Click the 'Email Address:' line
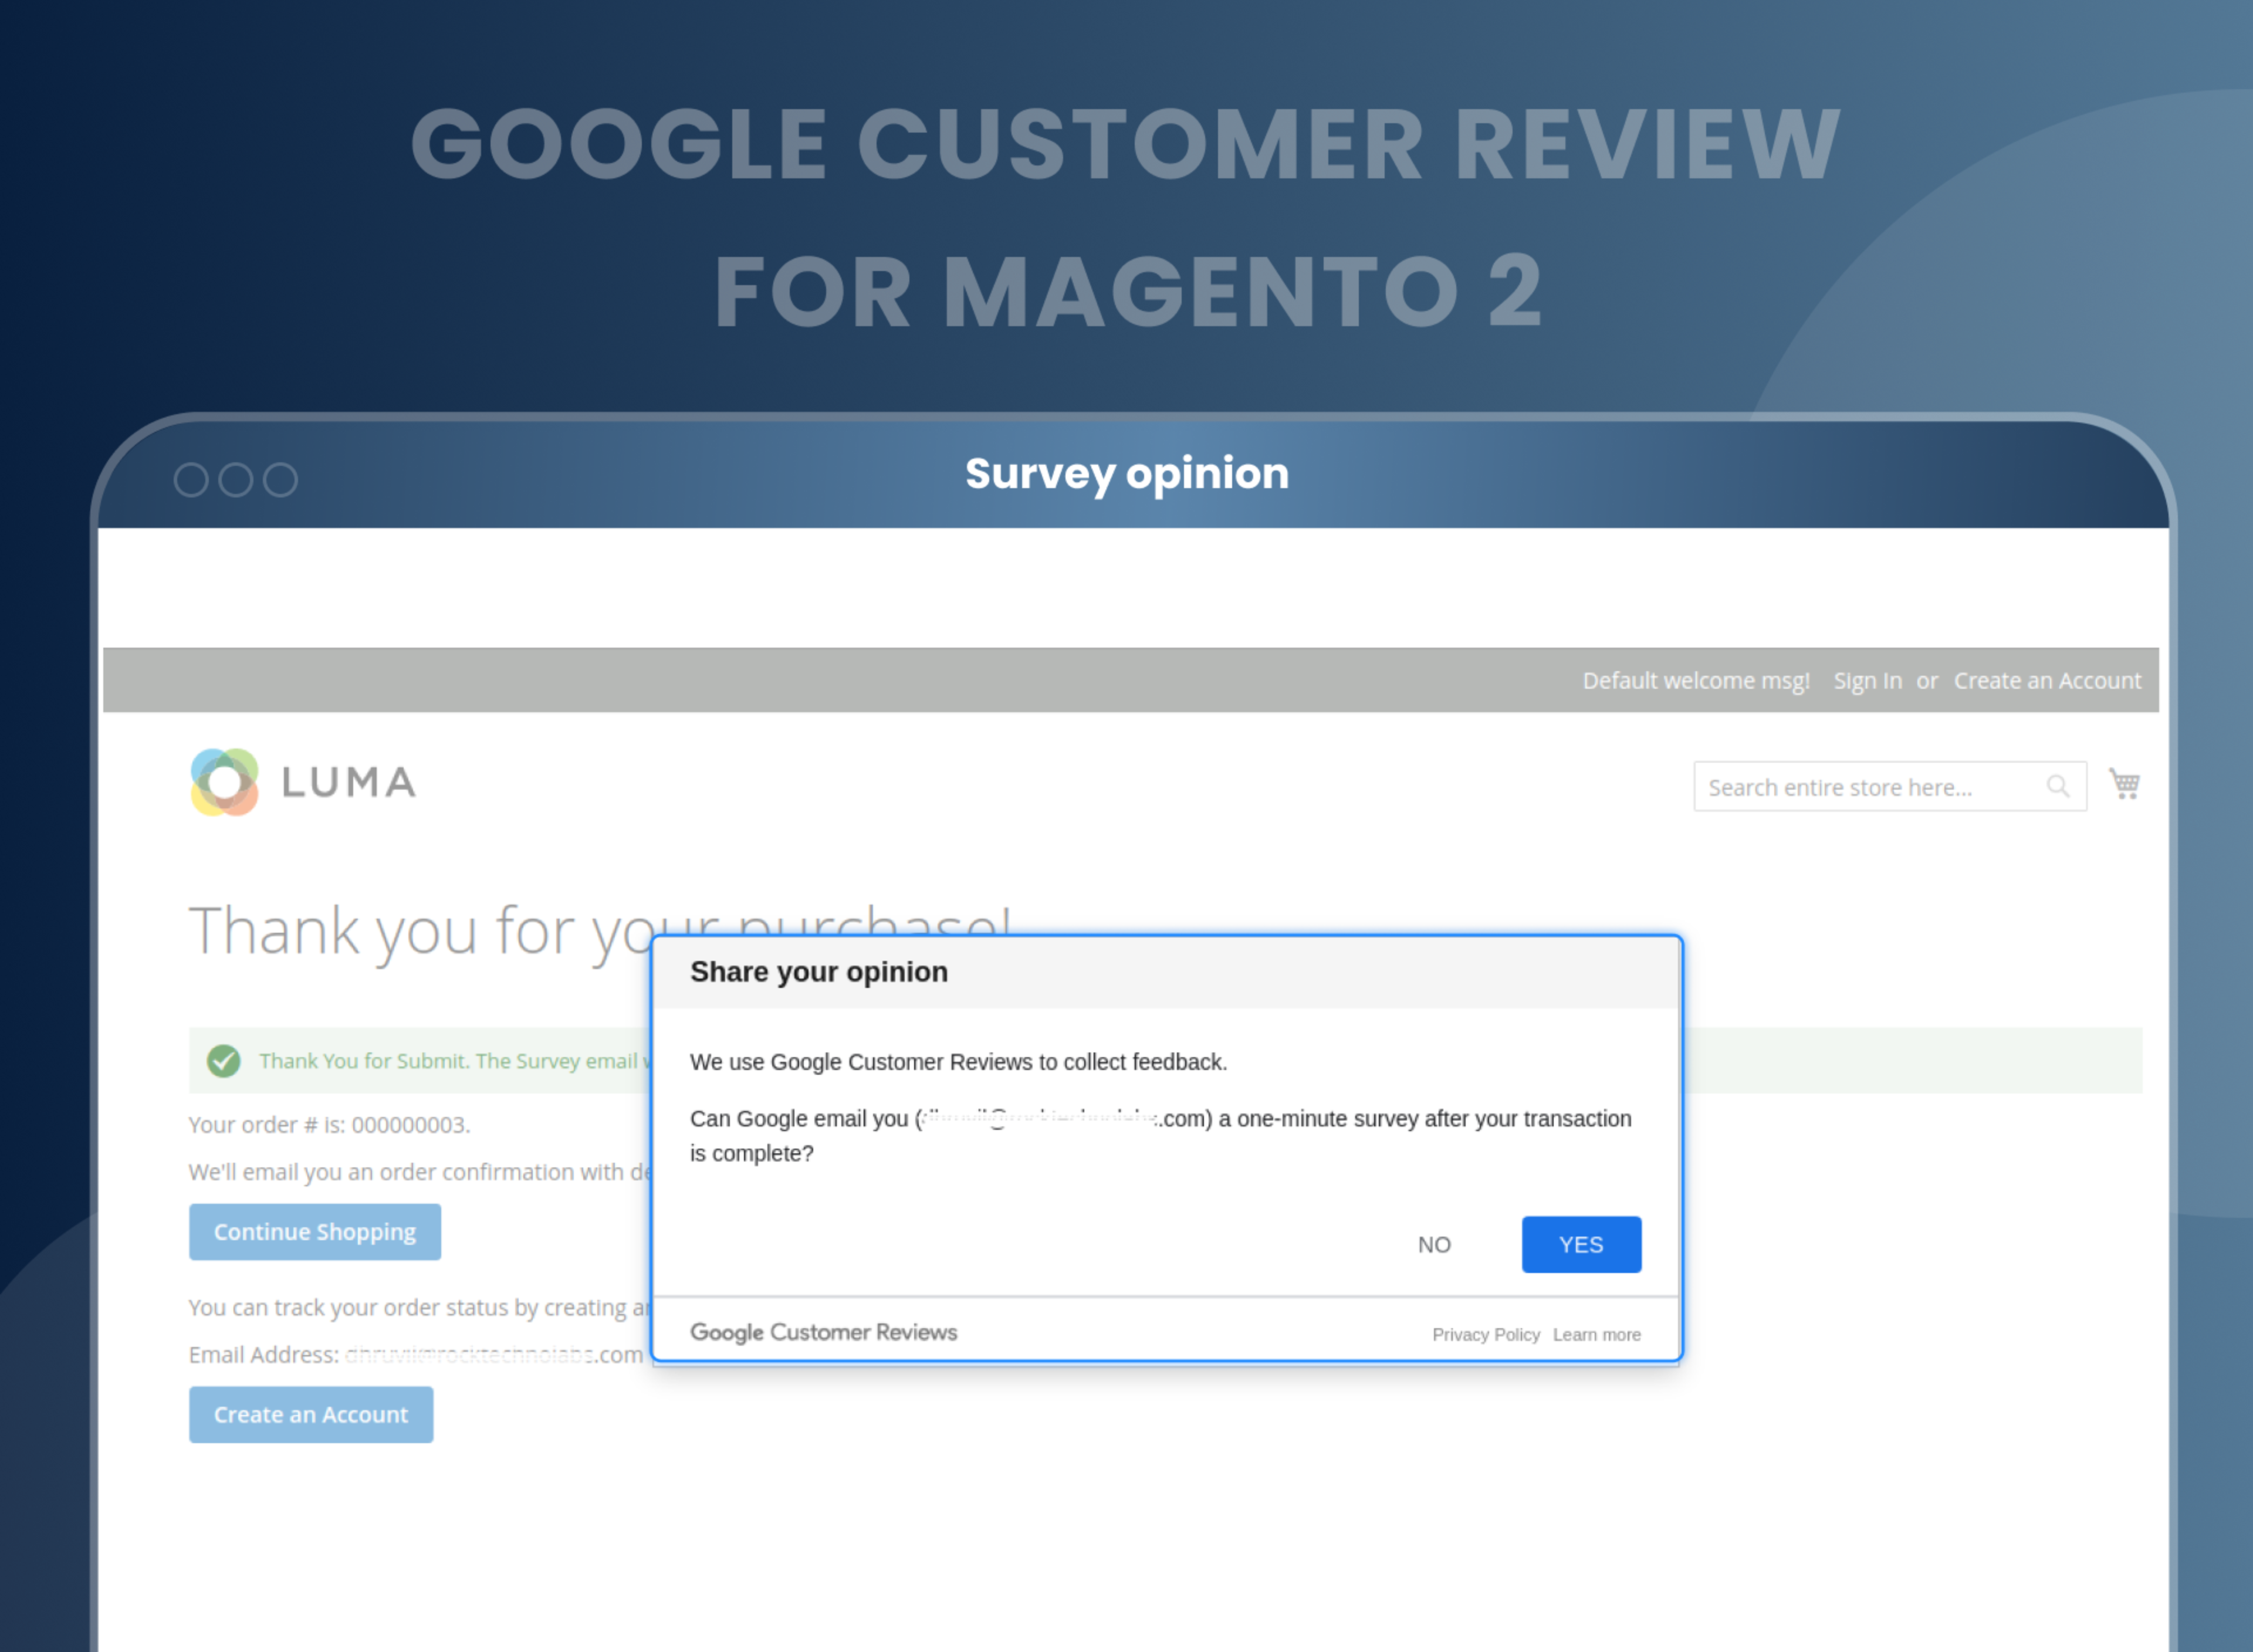The width and height of the screenshot is (2253, 1652). tap(416, 1355)
